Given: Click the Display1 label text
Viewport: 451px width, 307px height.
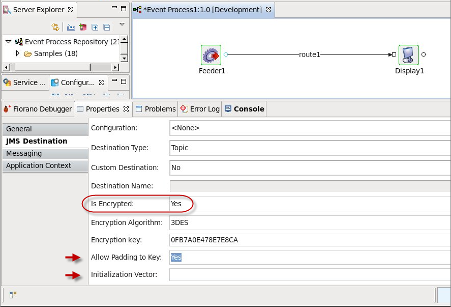Looking at the screenshot, I should [409, 71].
